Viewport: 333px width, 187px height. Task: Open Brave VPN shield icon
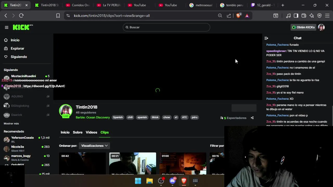click(319, 16)
